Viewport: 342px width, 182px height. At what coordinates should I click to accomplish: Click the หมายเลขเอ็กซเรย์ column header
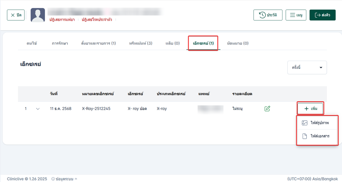[x=98, y=94]
